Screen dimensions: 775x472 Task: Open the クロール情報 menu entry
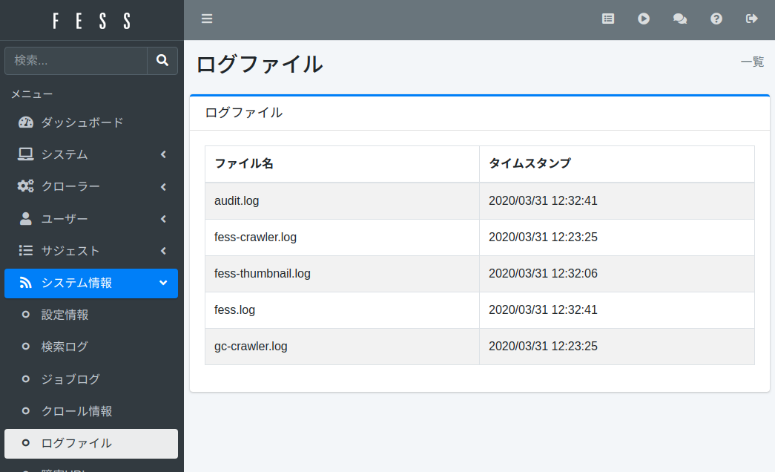76,411
